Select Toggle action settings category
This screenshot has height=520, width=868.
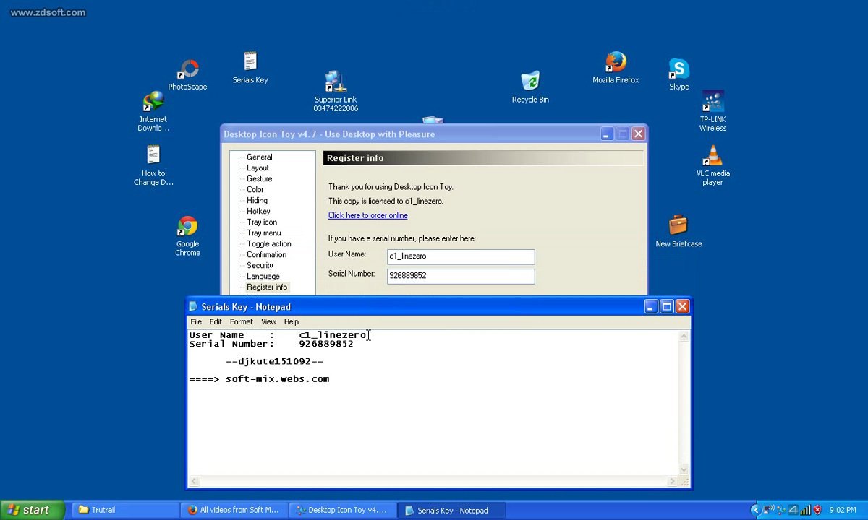[x=269, y=243]
